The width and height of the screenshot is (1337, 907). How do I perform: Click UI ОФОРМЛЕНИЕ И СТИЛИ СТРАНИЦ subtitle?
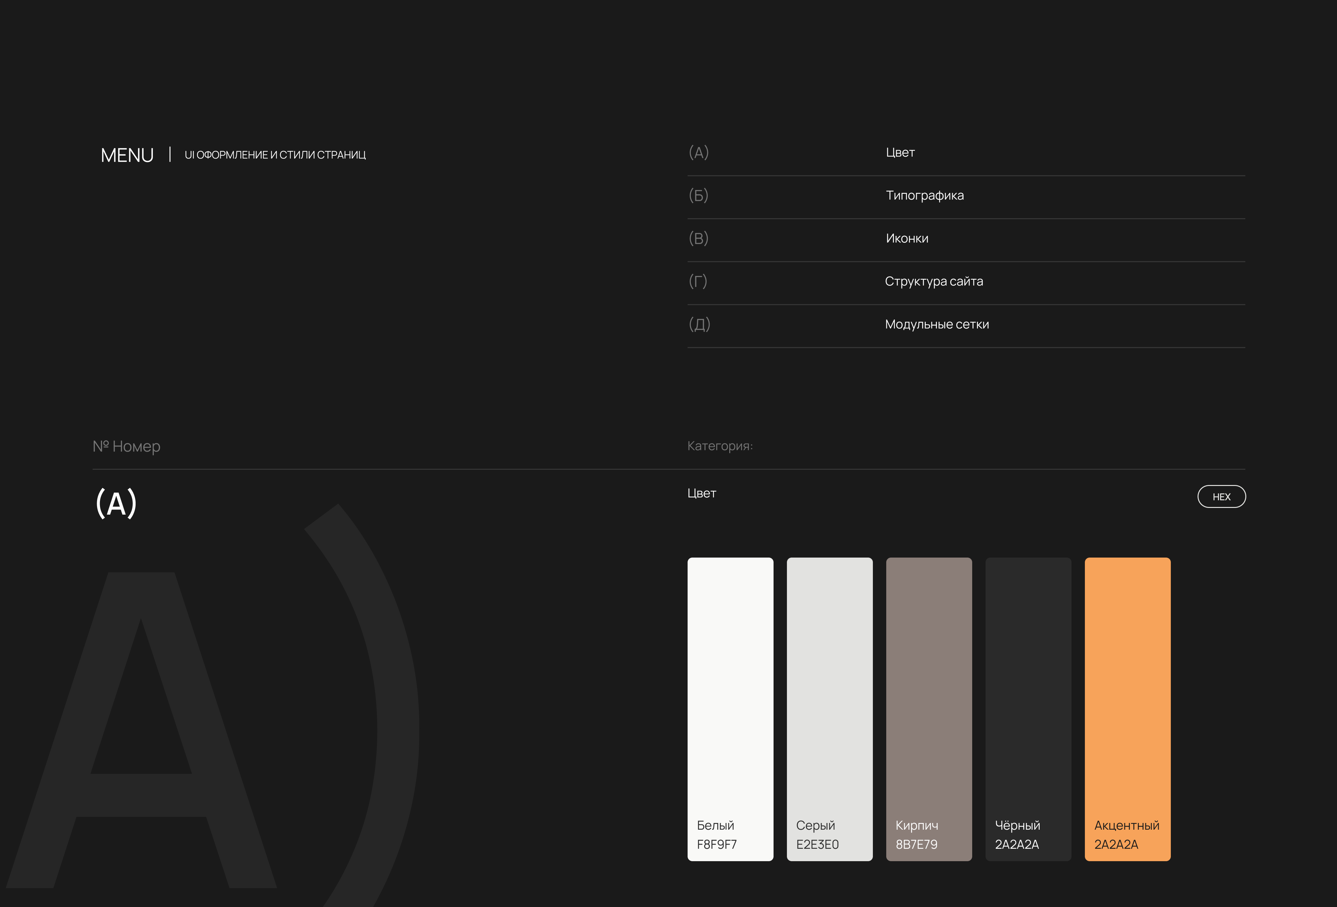click(x=275, y=155)
